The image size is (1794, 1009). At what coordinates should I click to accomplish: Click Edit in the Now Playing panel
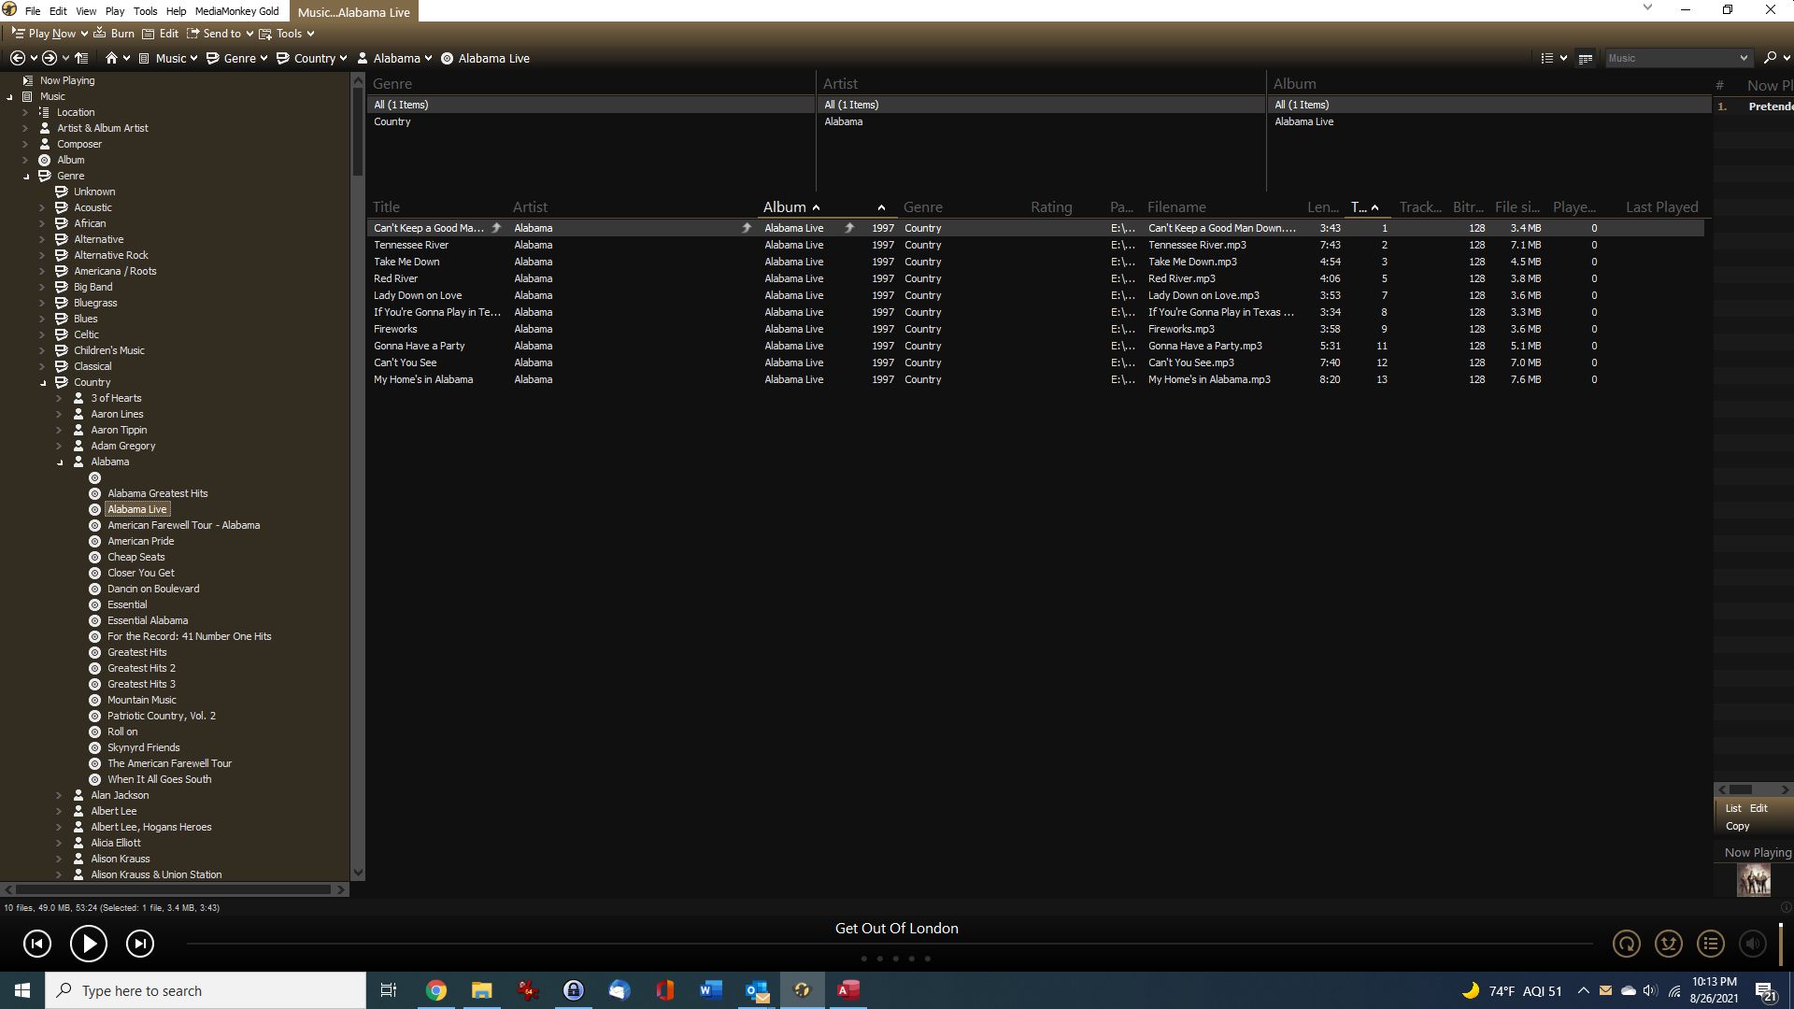pos(1758,808)
